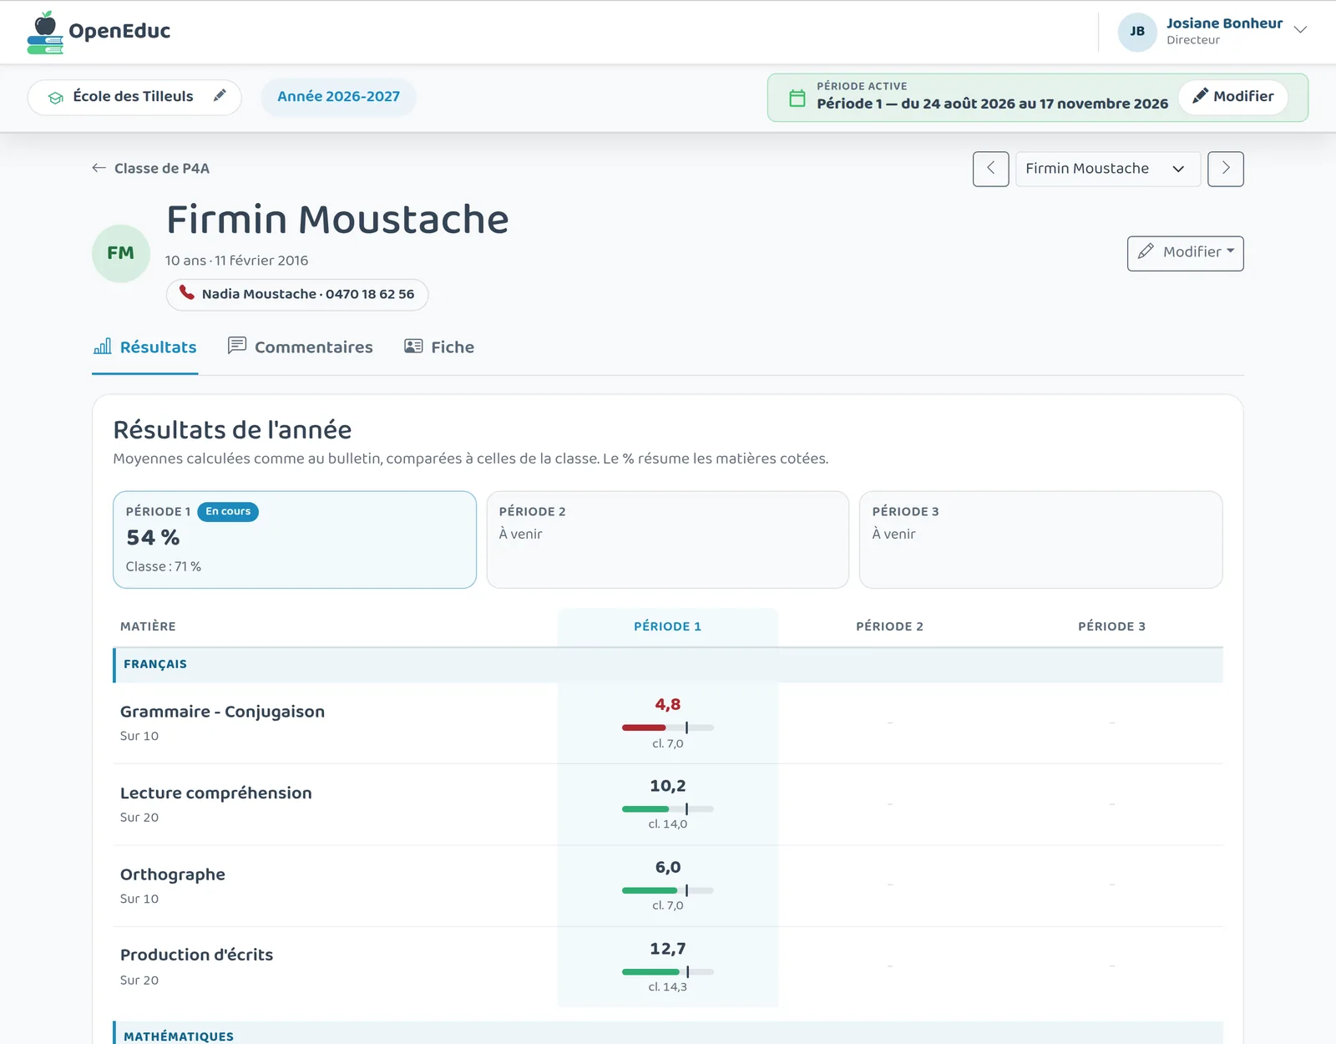
Task: Click the speech bubble icon for Commentaires
Action: click(x=237, y=346)
